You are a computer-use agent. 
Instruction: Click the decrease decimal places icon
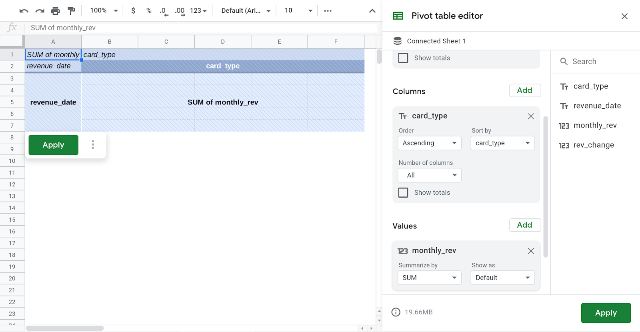pos(164,11)
